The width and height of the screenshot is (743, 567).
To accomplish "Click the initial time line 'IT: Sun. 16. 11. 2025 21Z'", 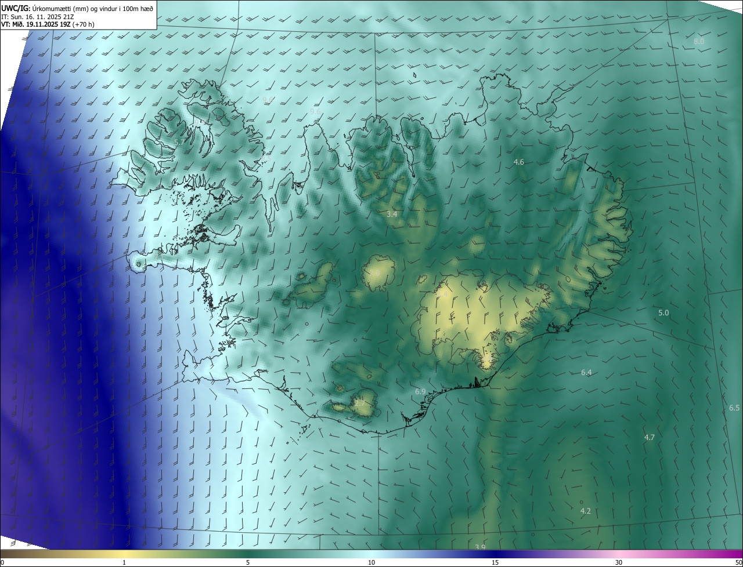I will [x=38, y=17].
